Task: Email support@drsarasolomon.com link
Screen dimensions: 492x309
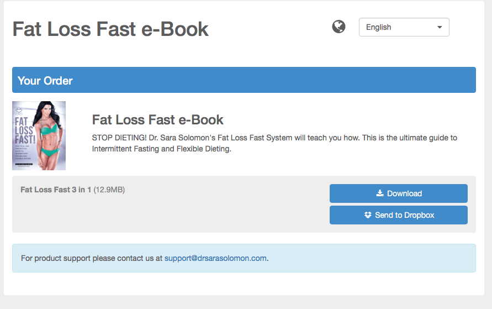Action: point(215,258)
